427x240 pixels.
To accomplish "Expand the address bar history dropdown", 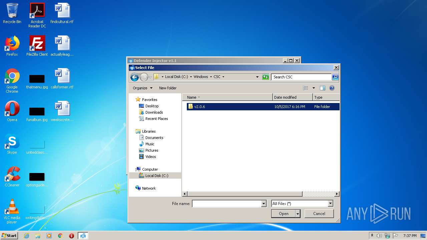I will pyautogui.click(x=257, y=77).
